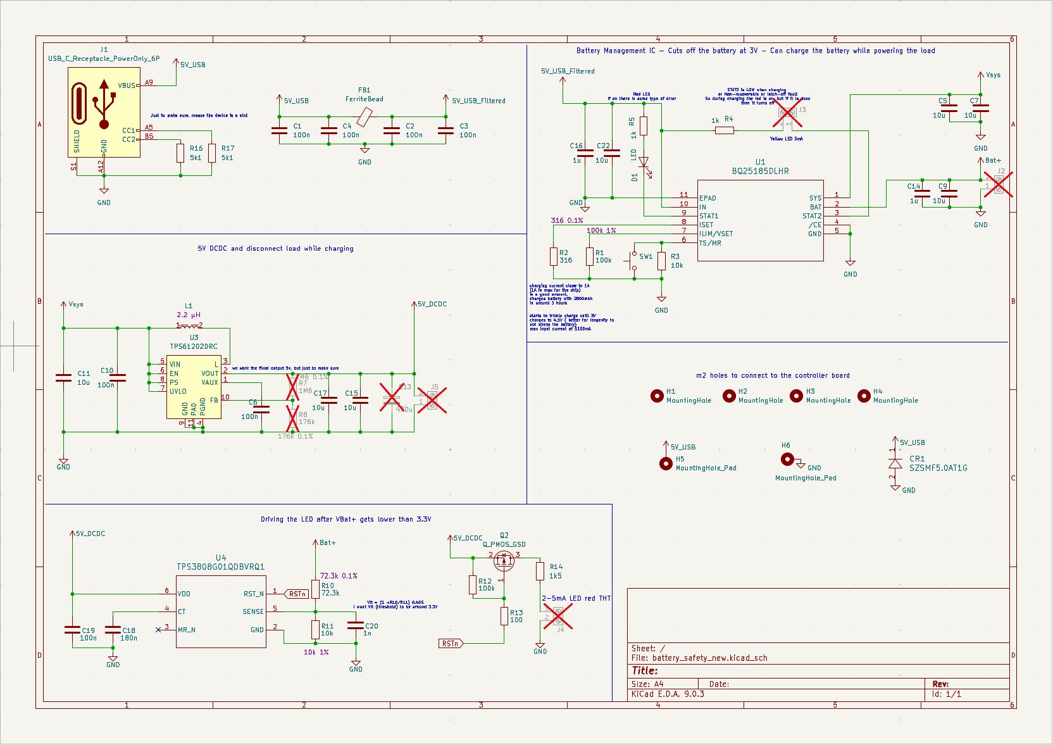This screenshot has width=1053, height=745.
Task: Select the H6 MountingHole_Pad symbol
Action: (x=787, y=460)
